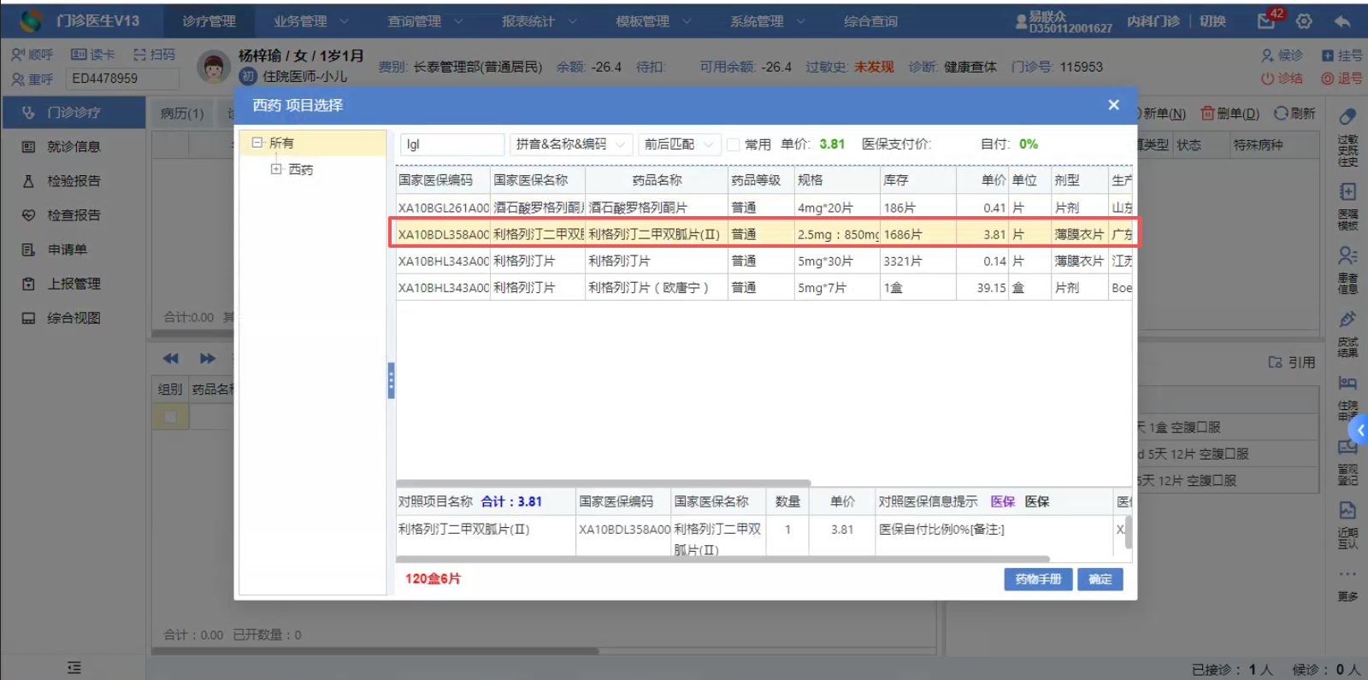Click the patient avatar icon
The width and height of the screenshot is (1368, 680).
pos(214,67)
